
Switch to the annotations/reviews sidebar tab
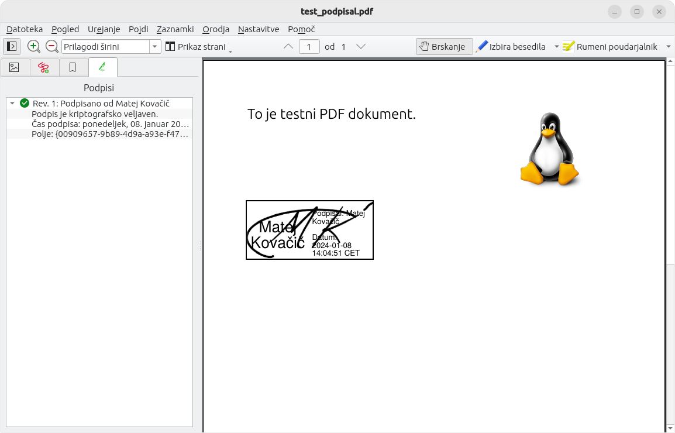(x=43, y=67)
